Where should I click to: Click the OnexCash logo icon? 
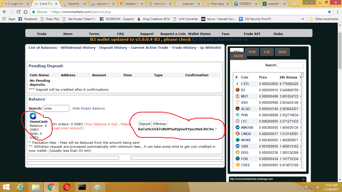pos(33,116)
